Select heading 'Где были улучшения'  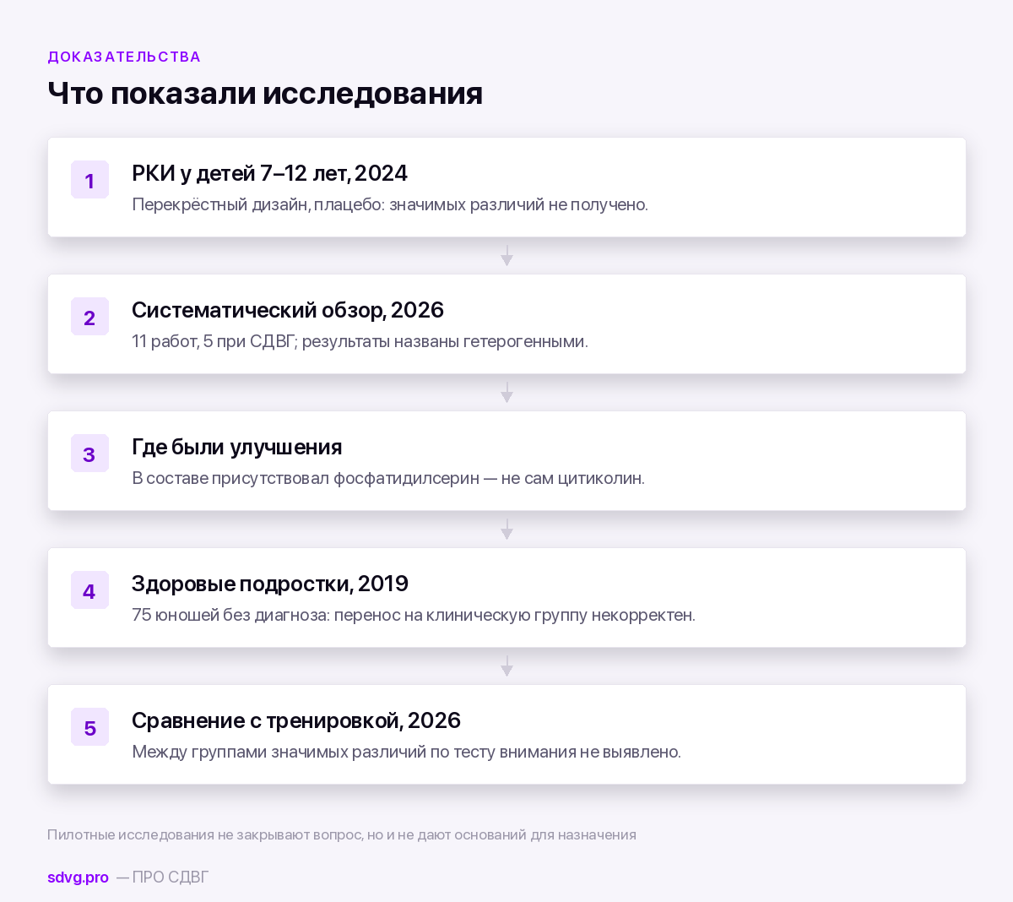(x=237, y=447)
